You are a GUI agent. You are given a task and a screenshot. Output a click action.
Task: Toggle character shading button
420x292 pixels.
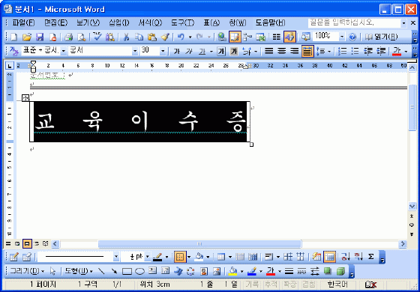[234, 51]
